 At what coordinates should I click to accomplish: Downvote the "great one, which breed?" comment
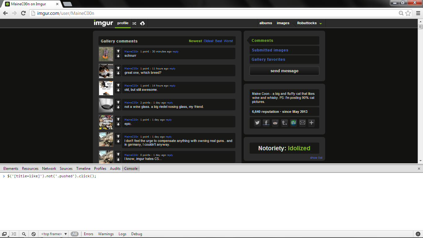click(118, 73)
